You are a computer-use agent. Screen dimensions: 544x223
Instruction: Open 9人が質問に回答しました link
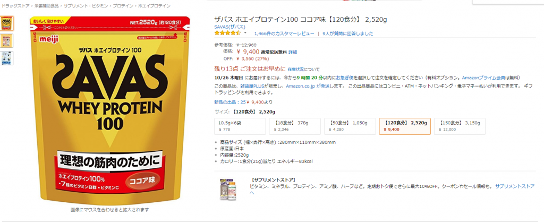click(347, 33)
